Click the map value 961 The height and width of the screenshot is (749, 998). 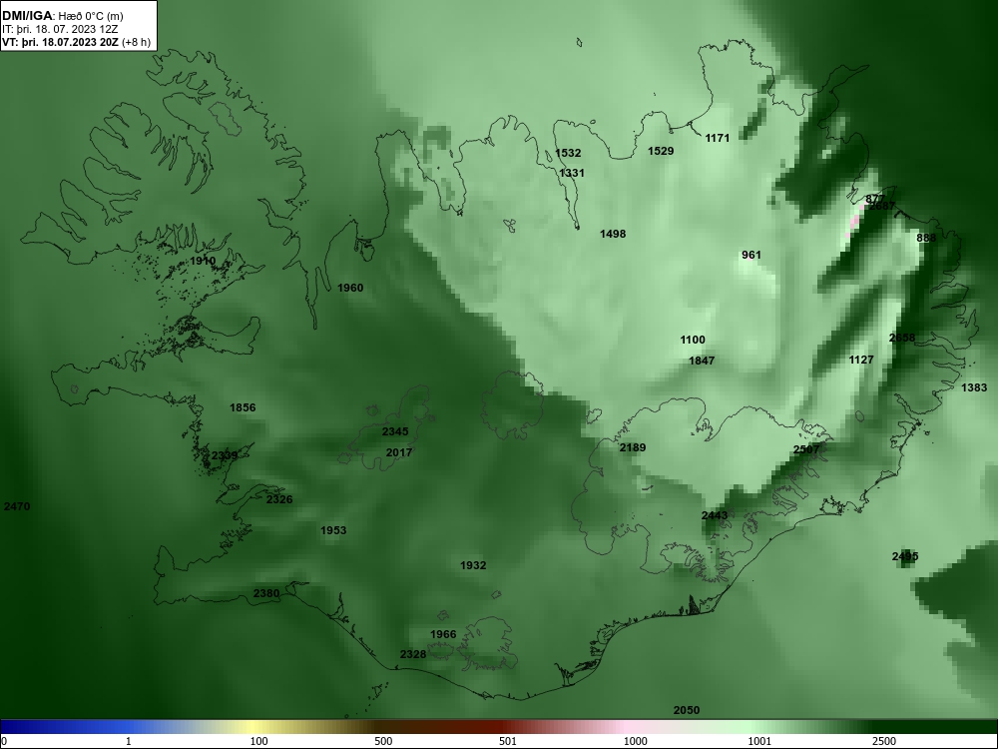751,255
